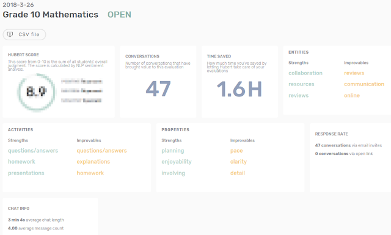Click the Conversations description text
The image size is (391, 235).
click(158, 65)
